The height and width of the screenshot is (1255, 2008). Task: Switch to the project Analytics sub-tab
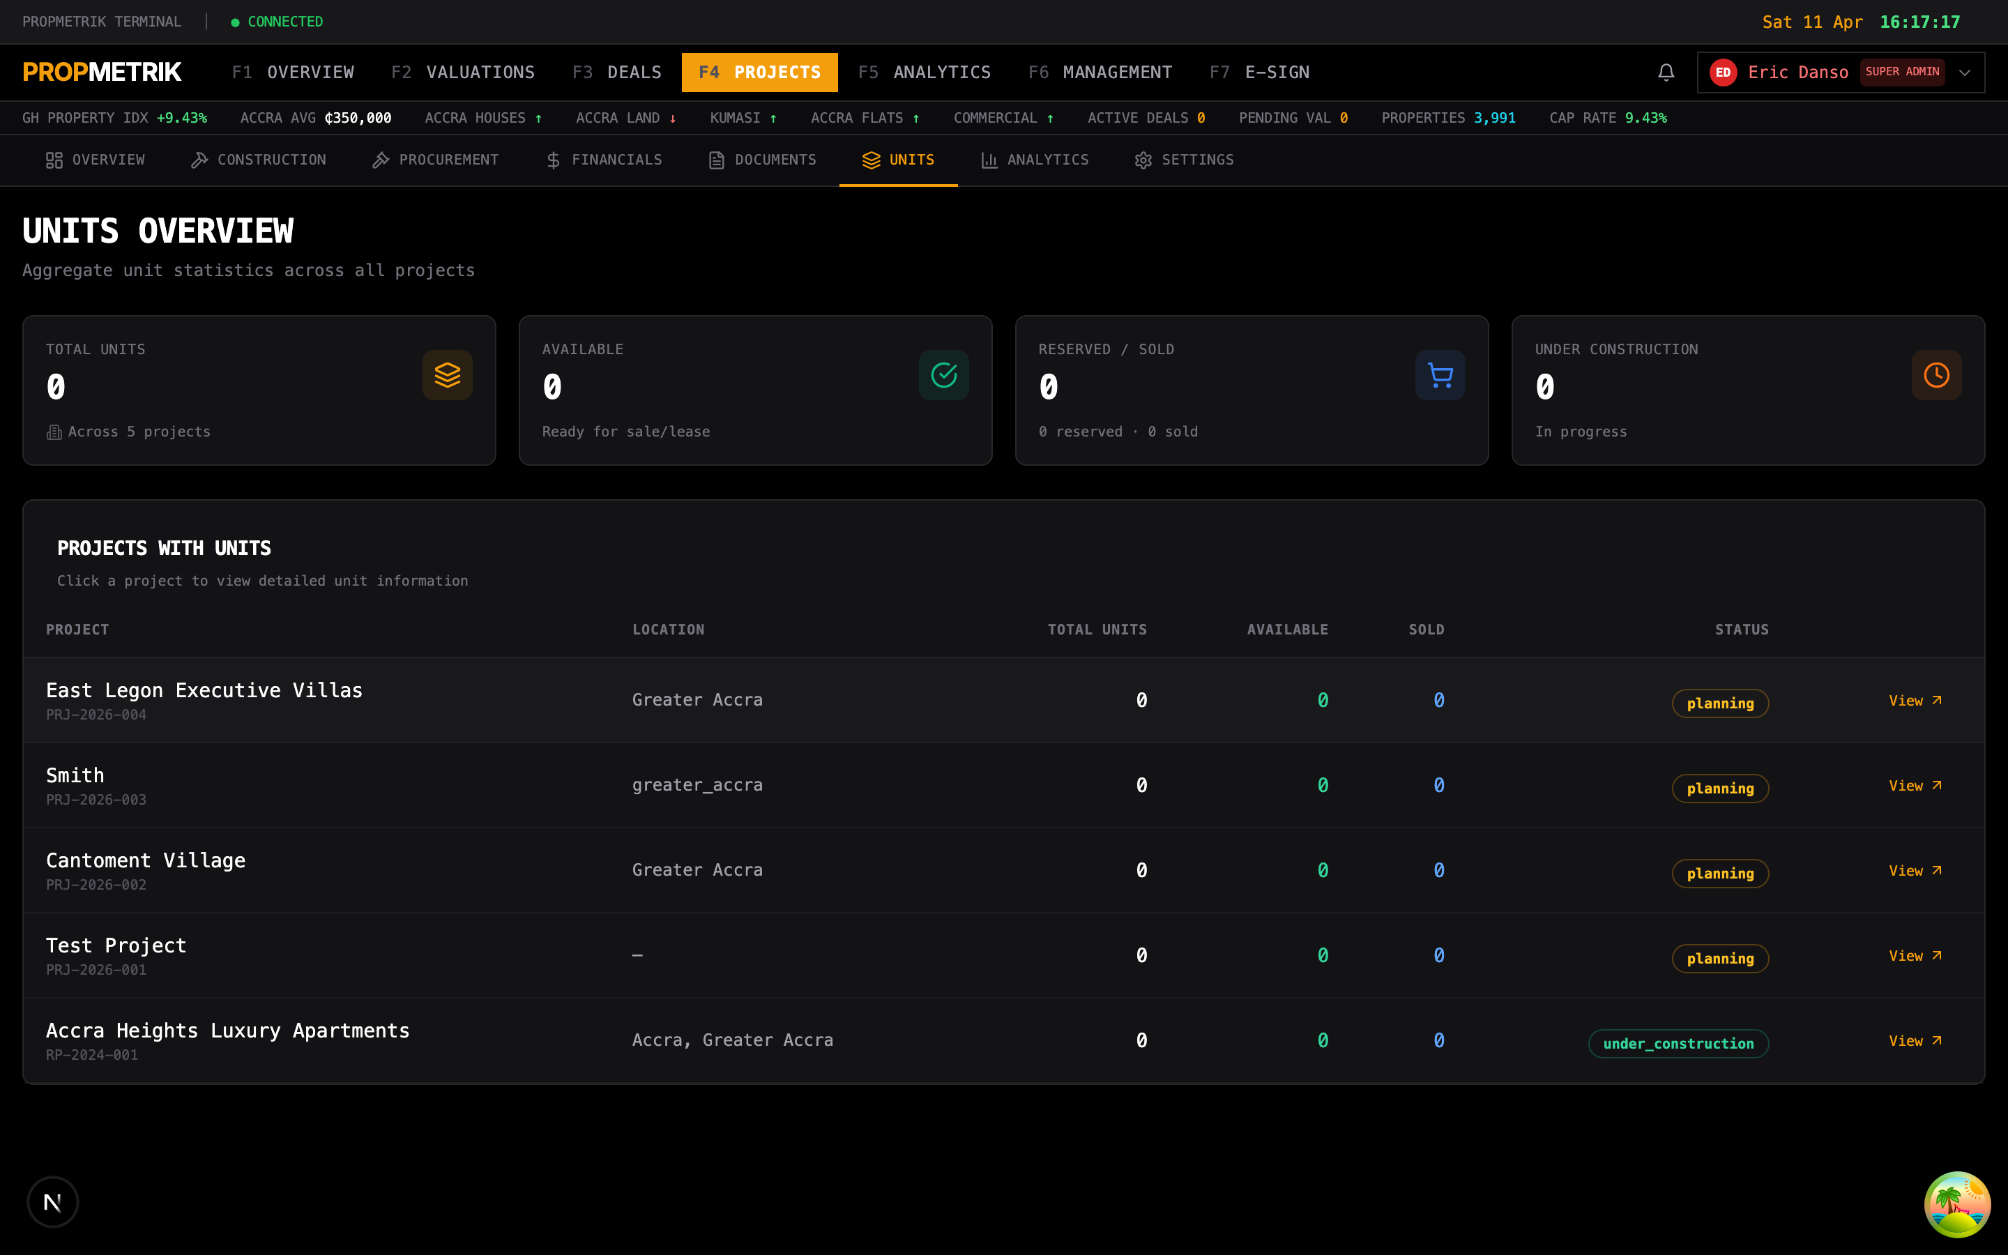coord(1034,160)
